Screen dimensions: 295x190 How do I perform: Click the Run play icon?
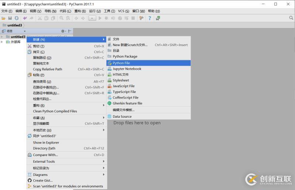pos(100,18)
